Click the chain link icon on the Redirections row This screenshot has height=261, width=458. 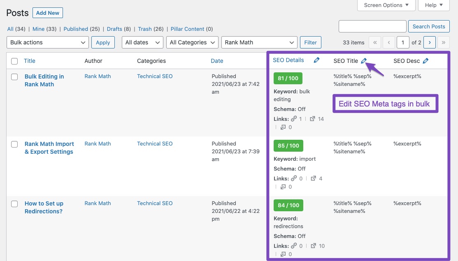click(x=295, y=246)
